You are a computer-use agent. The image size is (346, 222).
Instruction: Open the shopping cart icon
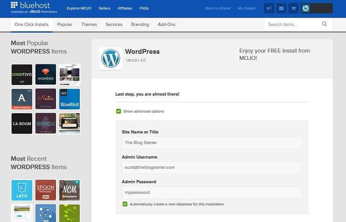click(294, 8)
